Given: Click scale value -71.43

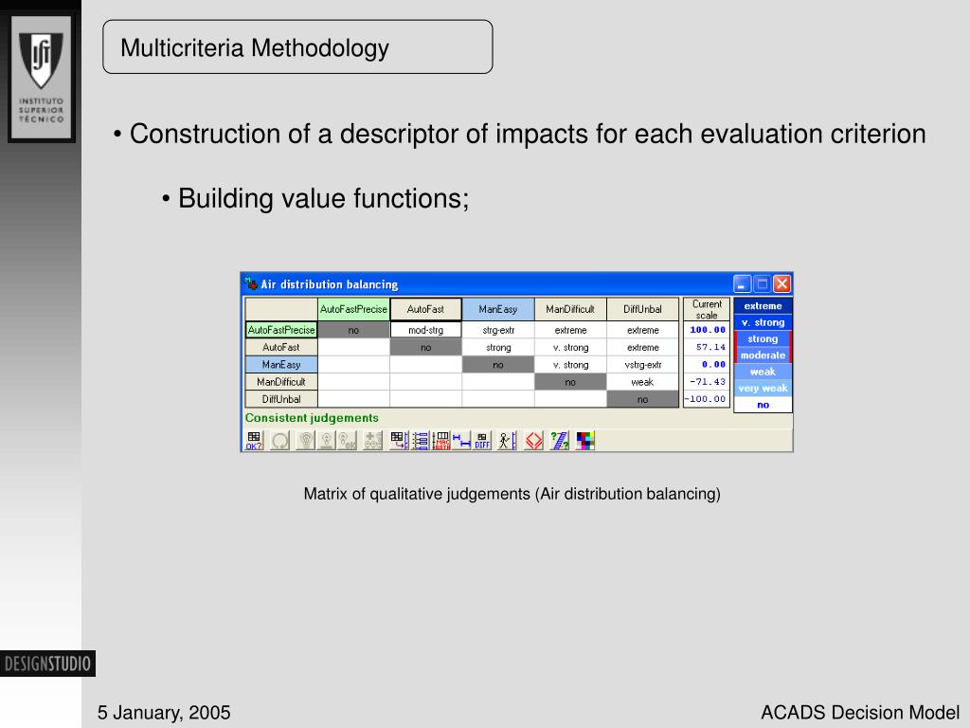Looking at the screenshot, I should (x=707, y=382).
